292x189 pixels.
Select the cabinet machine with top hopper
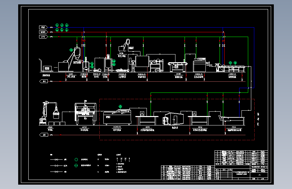[x=199, y=65]
